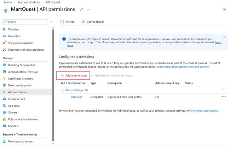This screenshot has height=146, width=230.
Task: Click the Integration assistant rocket icon
Action: click(4, 43)
